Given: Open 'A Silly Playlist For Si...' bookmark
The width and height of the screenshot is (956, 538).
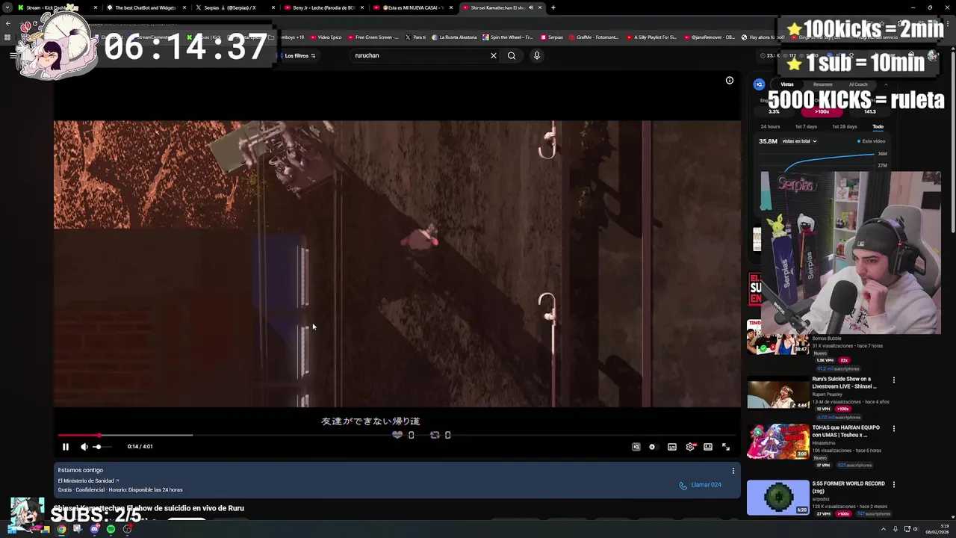Looking at the screenshot, I should [x=652, y=37].
